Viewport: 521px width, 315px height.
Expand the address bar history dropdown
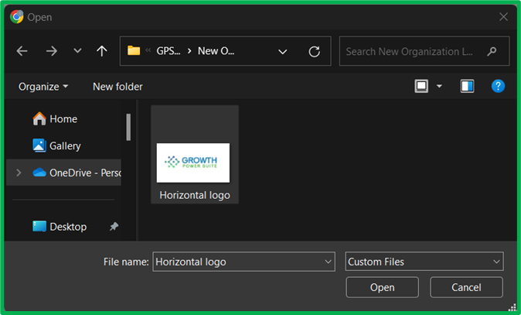click(x=283, y=52)
